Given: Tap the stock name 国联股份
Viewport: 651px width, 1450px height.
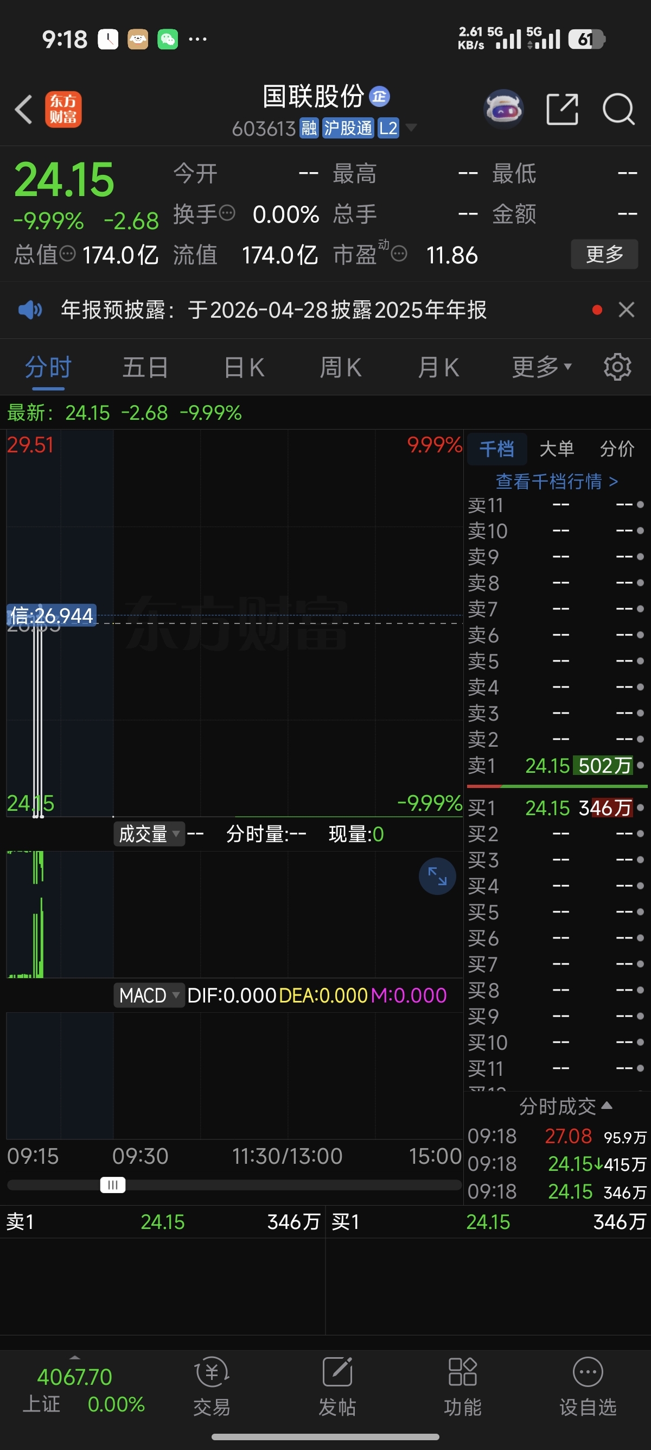Looking at the screenshot, I should click(x=313, y=96).
